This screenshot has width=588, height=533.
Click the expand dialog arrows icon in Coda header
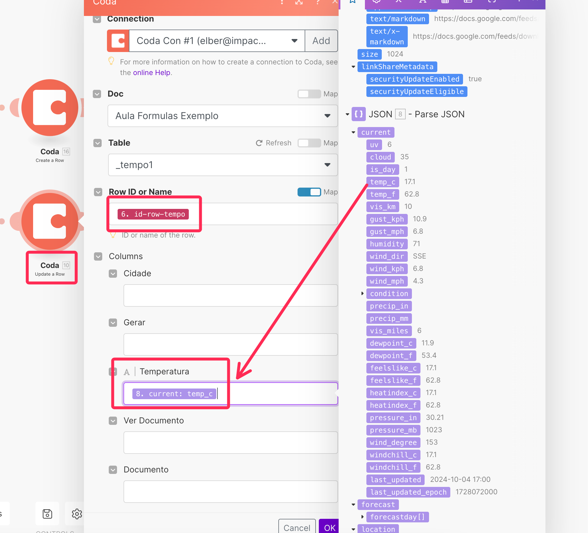click(299, 2)
